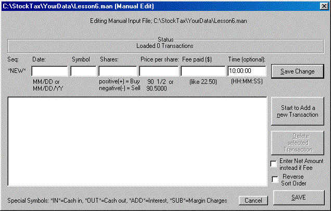Click the *NEW* sequence label

17,71
